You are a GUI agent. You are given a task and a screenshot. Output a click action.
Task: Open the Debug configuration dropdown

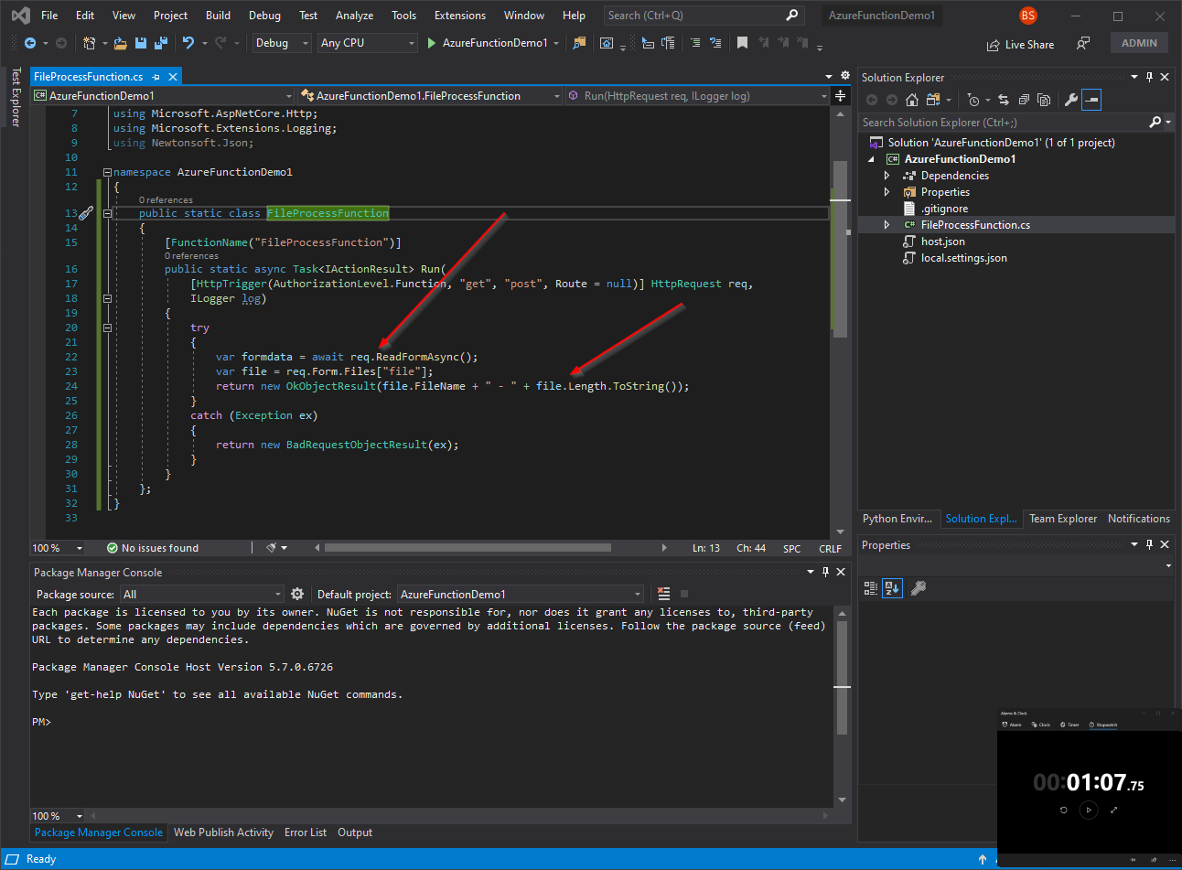[x=282, y=43]
